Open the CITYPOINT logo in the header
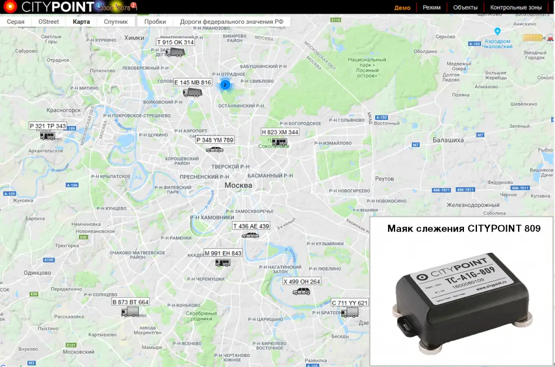 pyautogui.click(x=49, y=7)
